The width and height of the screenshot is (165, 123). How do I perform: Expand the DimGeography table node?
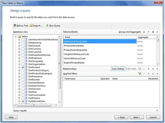[19, 61]
